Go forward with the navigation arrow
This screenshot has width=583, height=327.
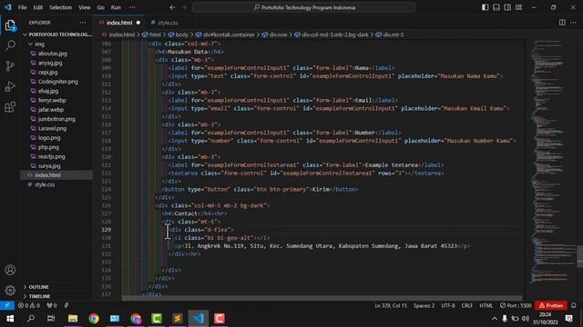click(x=184, y=7)
